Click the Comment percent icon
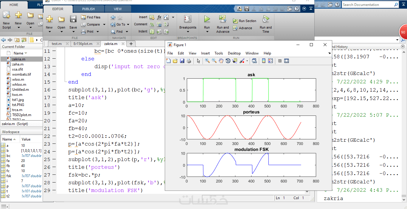The width and height of the screenshot is (407, 209). [x=152, y=24]
